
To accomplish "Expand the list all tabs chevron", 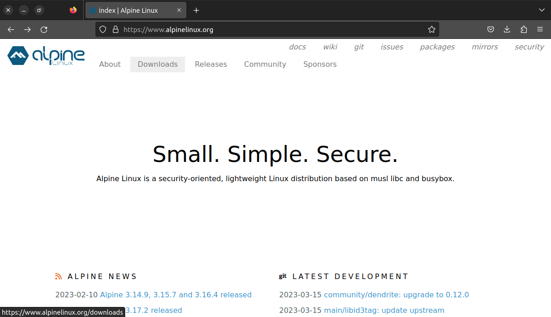I will point(541,10).
